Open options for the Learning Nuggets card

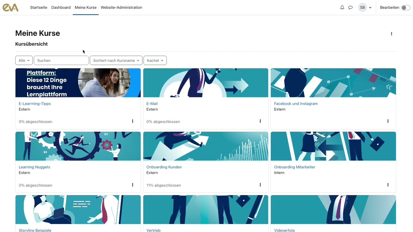[132, 185]
